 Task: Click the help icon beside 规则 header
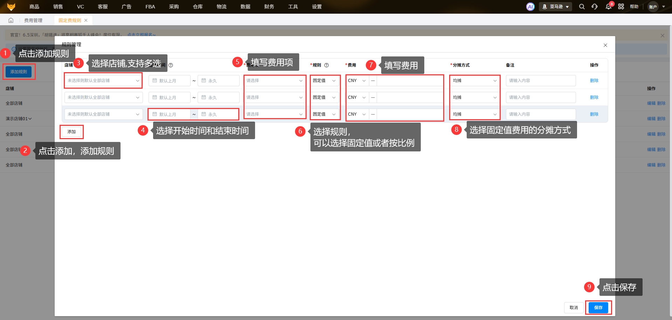327,65
